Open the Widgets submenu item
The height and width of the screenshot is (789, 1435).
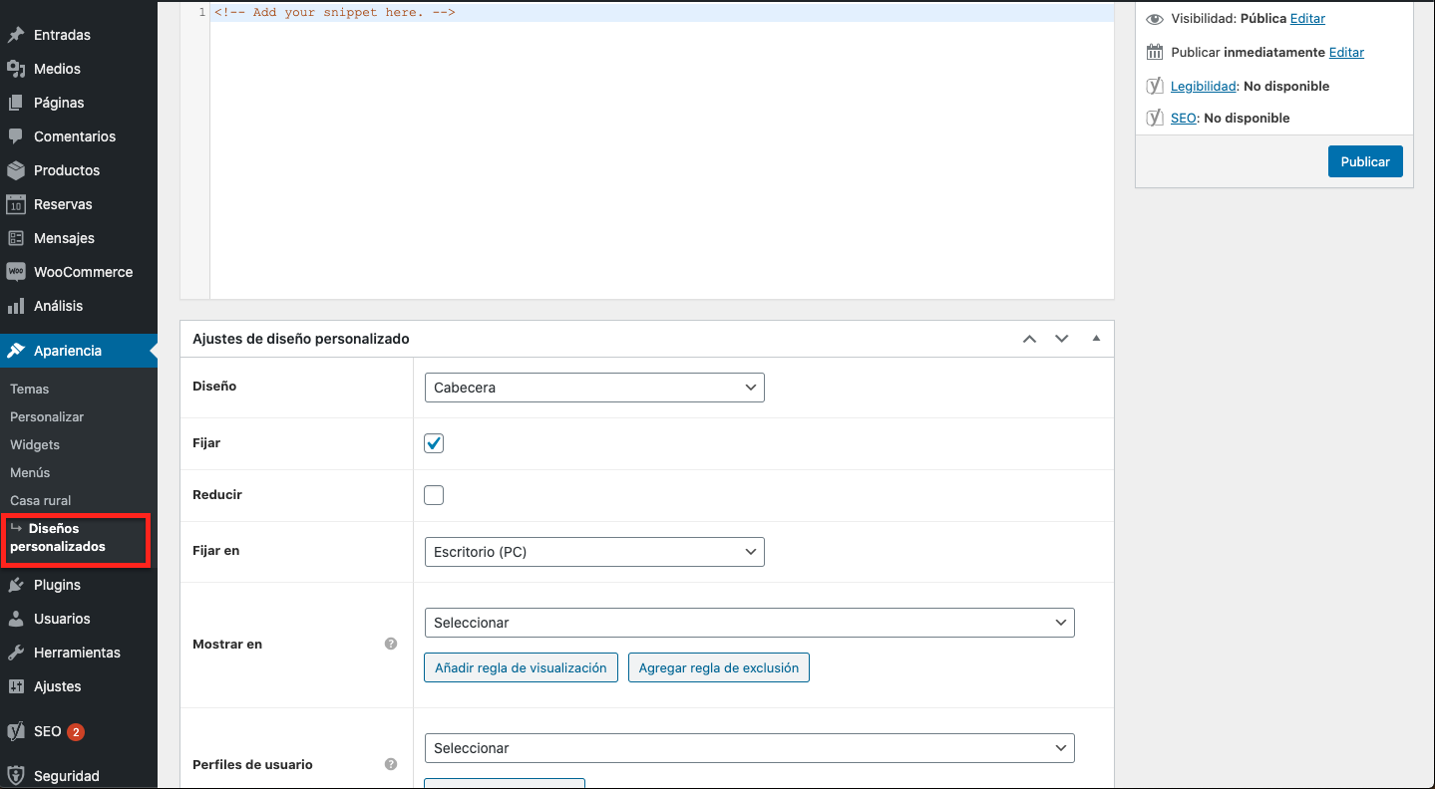35,445
